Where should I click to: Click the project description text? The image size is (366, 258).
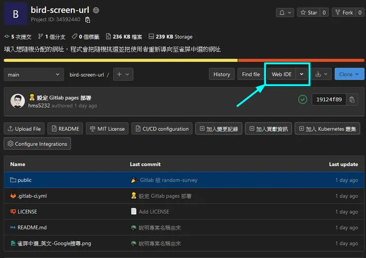112,49
